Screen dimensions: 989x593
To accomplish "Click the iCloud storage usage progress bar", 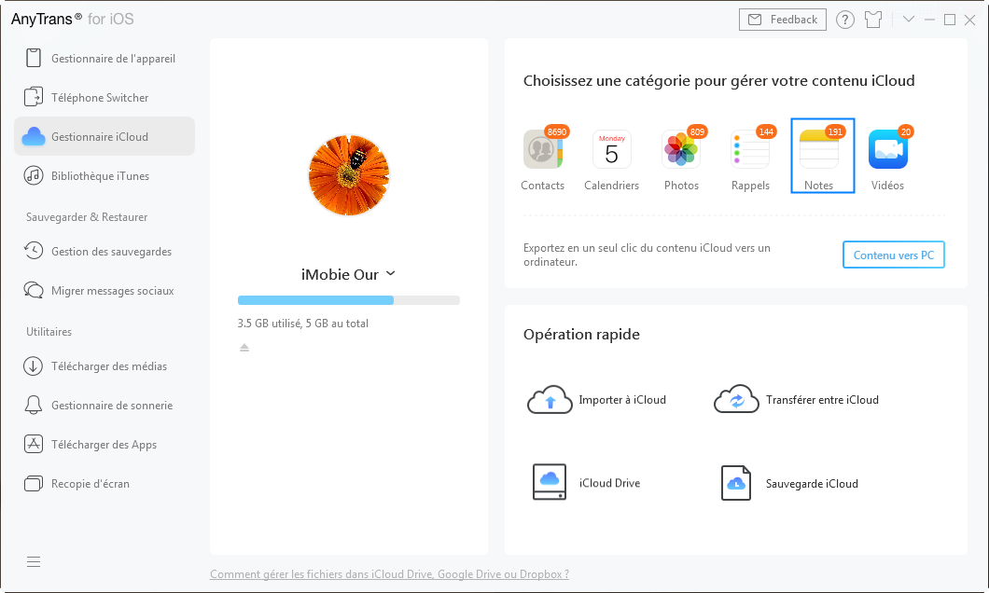I will 349,300.
